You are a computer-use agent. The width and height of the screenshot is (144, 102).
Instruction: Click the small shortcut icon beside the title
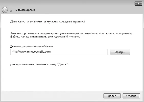(x=11, y=11)
